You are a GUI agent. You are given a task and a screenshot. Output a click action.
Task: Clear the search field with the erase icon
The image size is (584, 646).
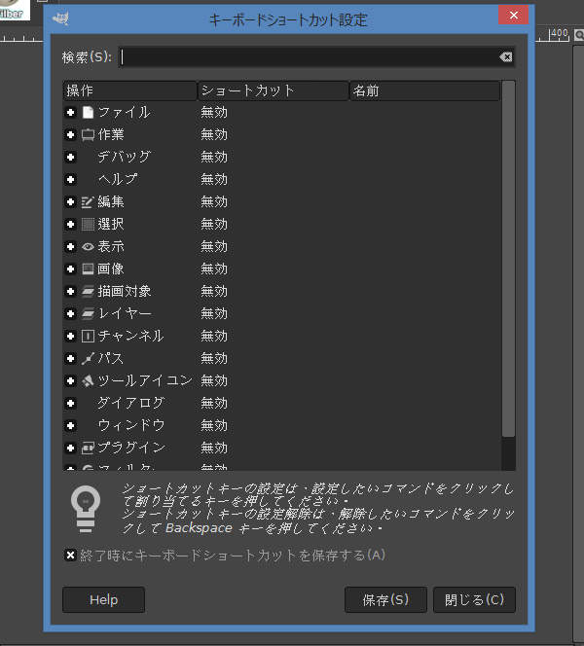pyautogui.click(x=506, y=56)
